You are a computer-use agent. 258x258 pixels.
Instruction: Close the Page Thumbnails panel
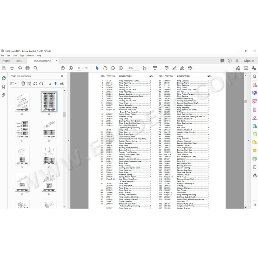click(62, 76)
